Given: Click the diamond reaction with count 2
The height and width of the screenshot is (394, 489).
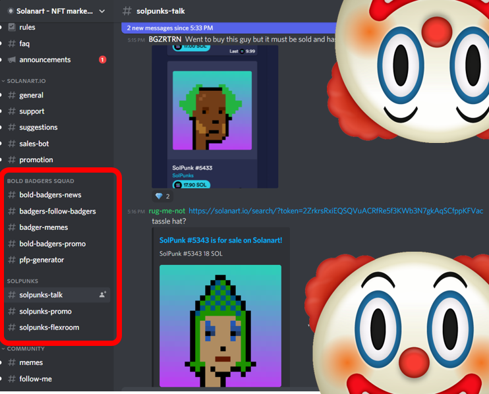Looking at the screenshot, I should coord(163,196).
